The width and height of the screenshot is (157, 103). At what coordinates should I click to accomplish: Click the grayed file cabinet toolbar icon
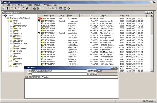click(31, 9)
